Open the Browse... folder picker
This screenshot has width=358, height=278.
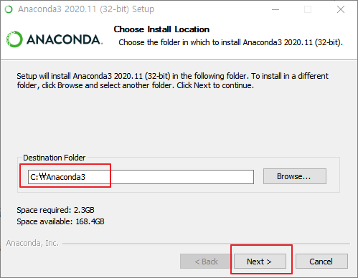click(x=295, y=176)
